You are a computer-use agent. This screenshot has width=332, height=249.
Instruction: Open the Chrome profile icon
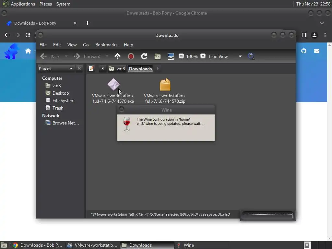tap(314, 35)
